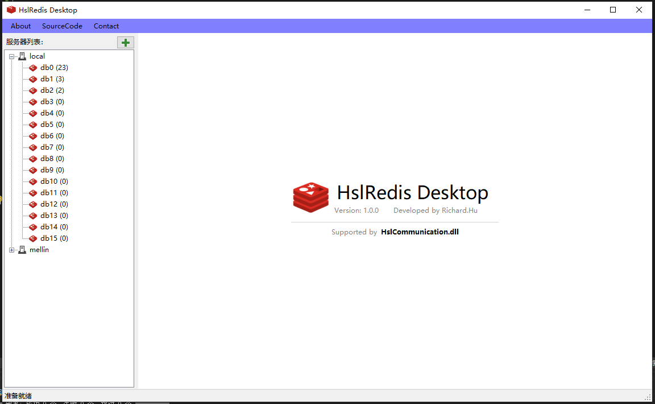
Task: Select the db8 (0) database label
Action: click(52, 159)
